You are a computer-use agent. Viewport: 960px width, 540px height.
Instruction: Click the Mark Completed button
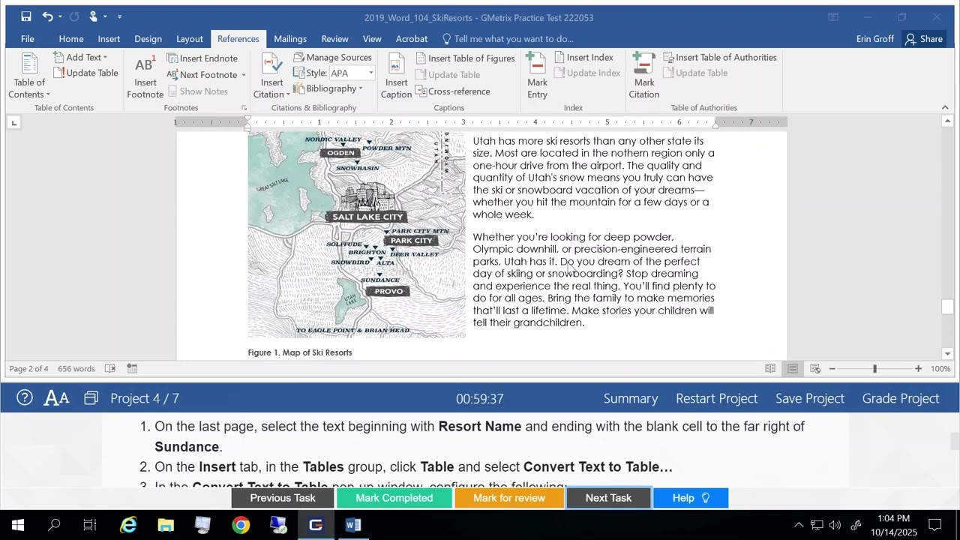click(x=394, y=498)
